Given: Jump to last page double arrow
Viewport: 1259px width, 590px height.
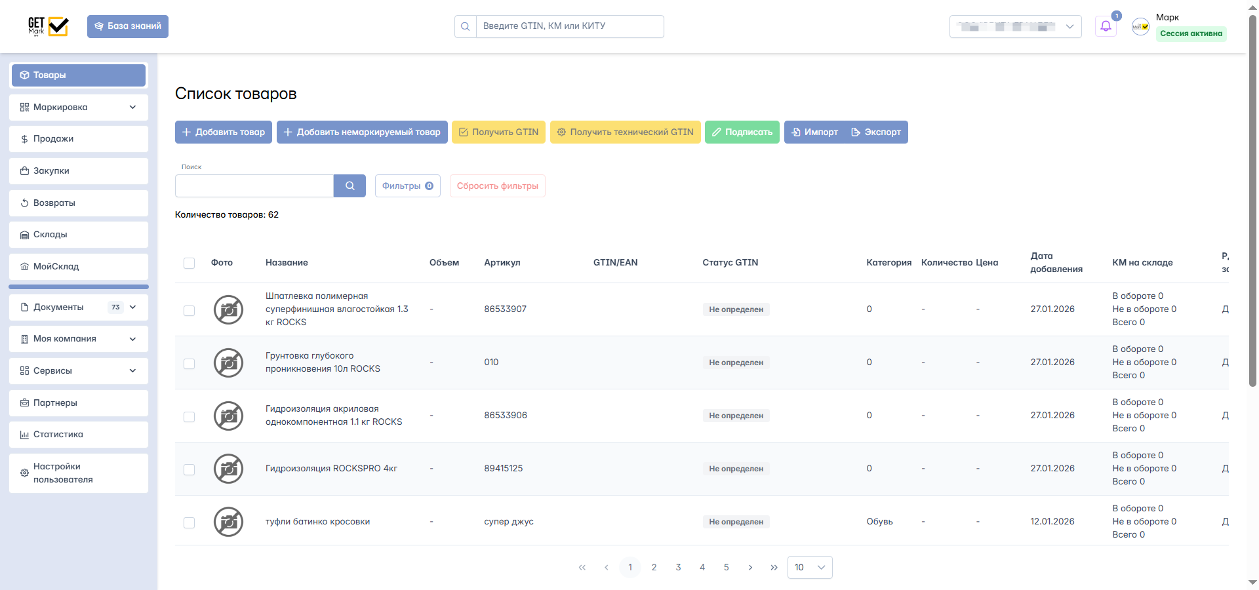Looking at the screenshot, I should point(774,568).
